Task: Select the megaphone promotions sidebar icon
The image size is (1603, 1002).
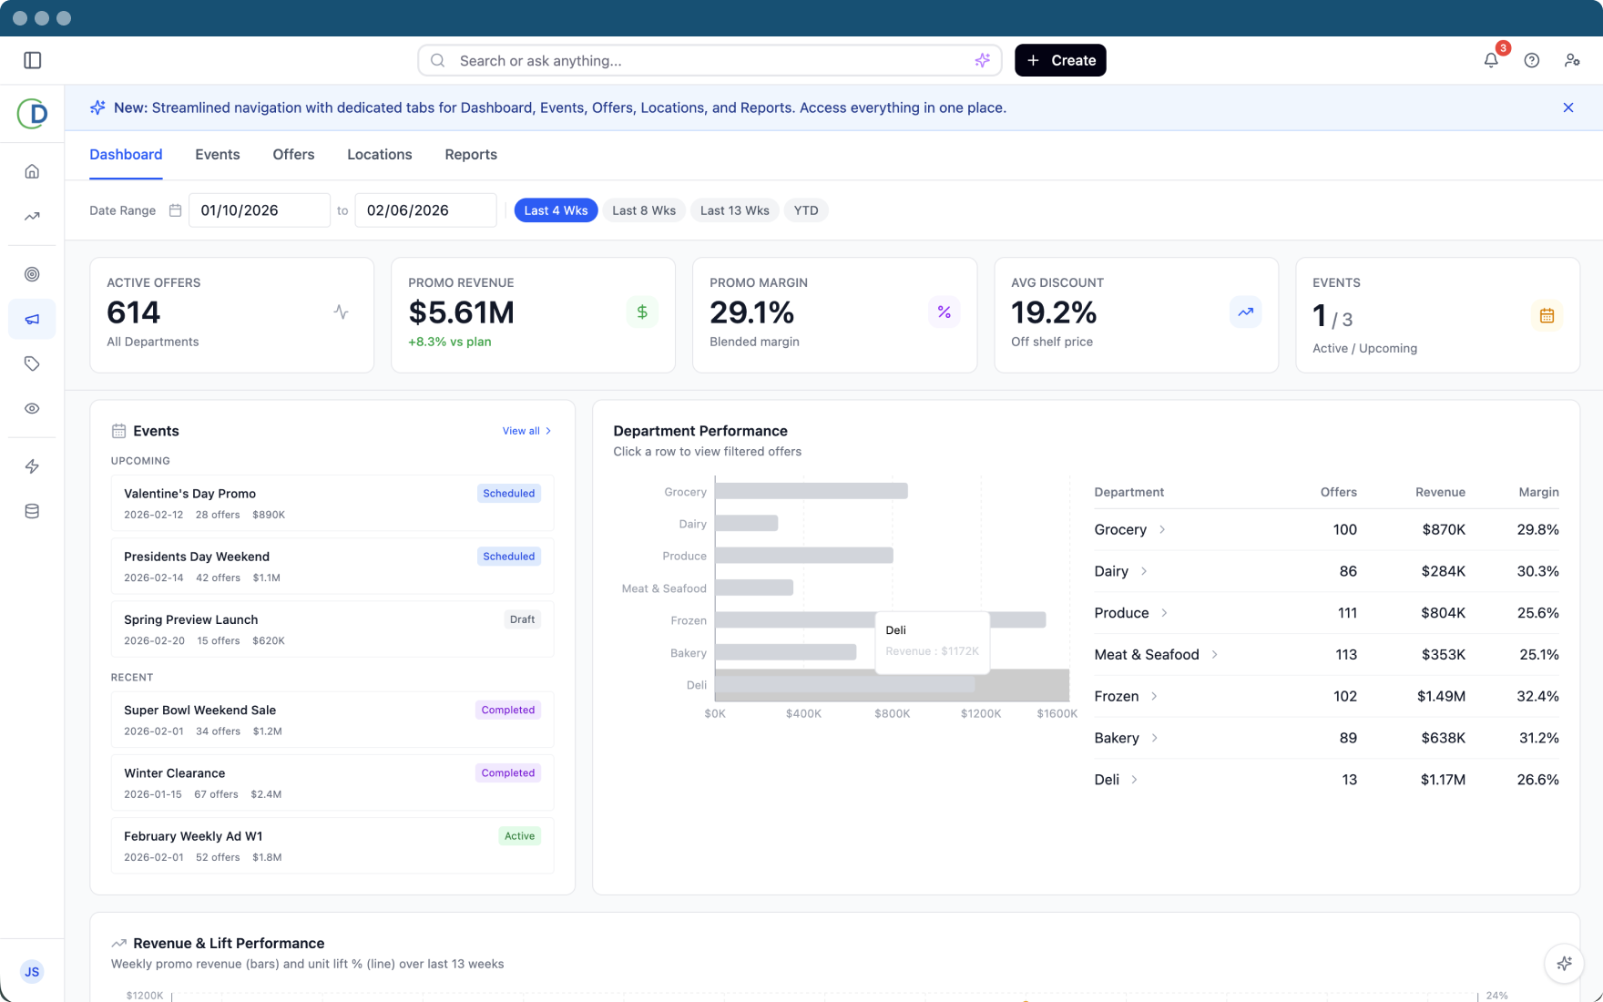Action: (x=32, y=320)
